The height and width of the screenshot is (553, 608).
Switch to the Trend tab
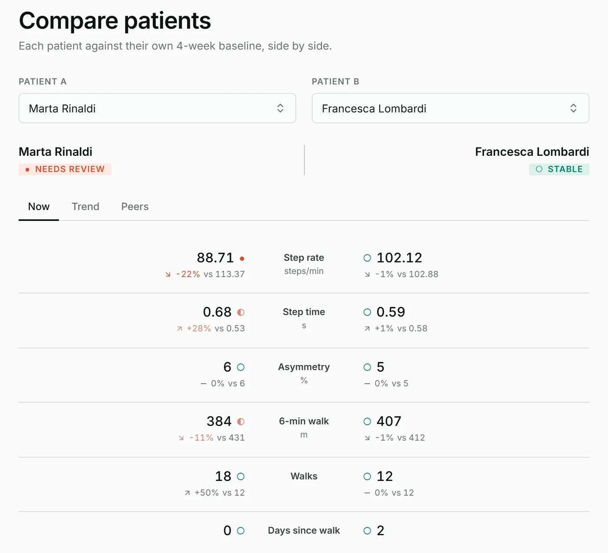(86, 207)
